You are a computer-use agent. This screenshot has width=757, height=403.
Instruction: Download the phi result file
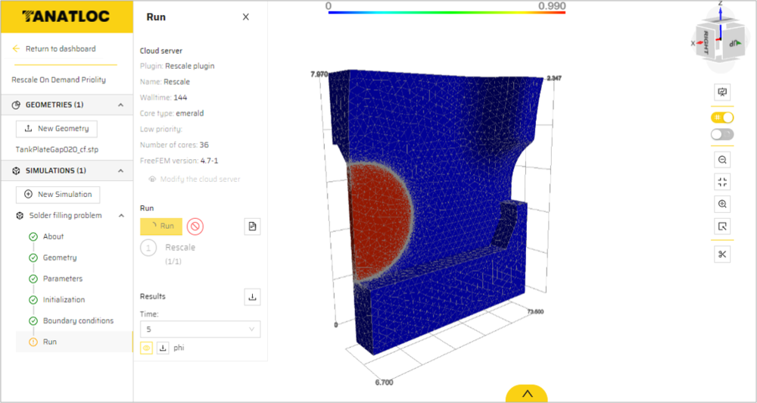point(163,348)
